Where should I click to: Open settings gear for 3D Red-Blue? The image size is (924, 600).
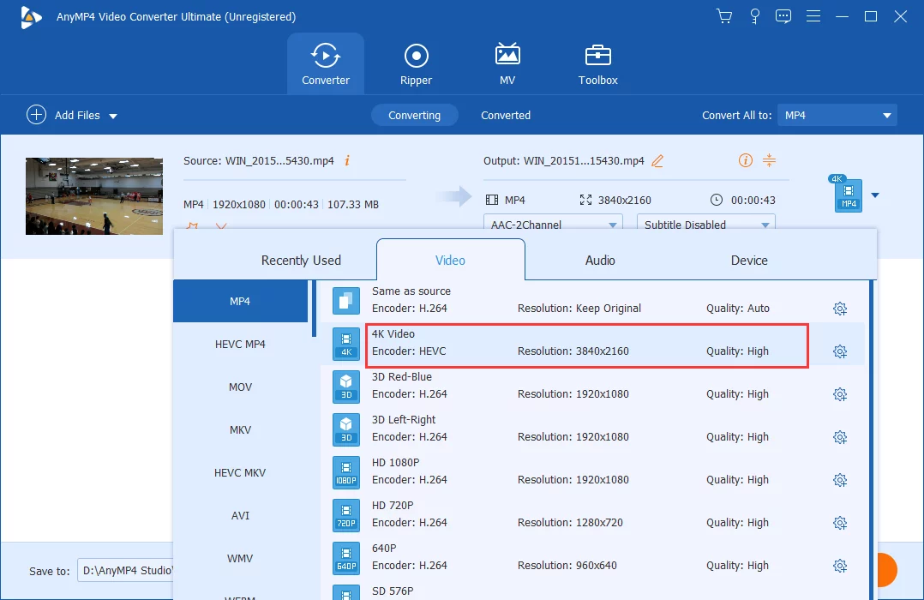point(840,394)
